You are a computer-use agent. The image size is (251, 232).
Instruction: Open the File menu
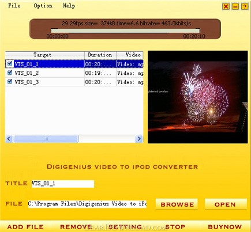tap(14, 6)
